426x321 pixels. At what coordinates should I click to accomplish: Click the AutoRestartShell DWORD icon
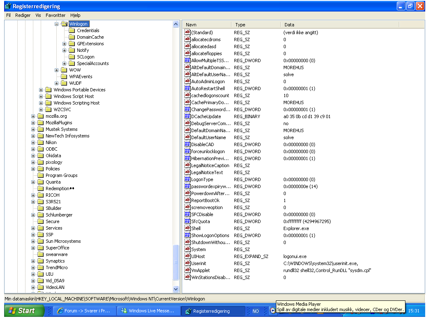point(187,88)
